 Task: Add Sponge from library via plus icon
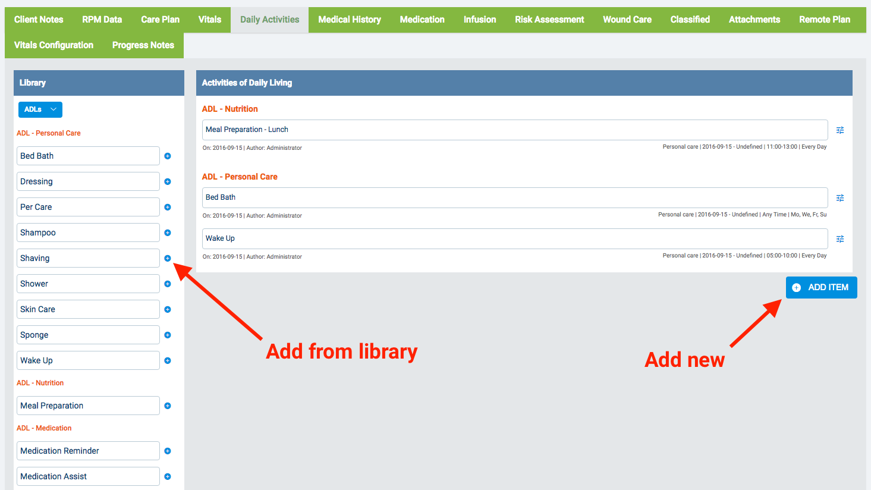(x=168, y=335)
